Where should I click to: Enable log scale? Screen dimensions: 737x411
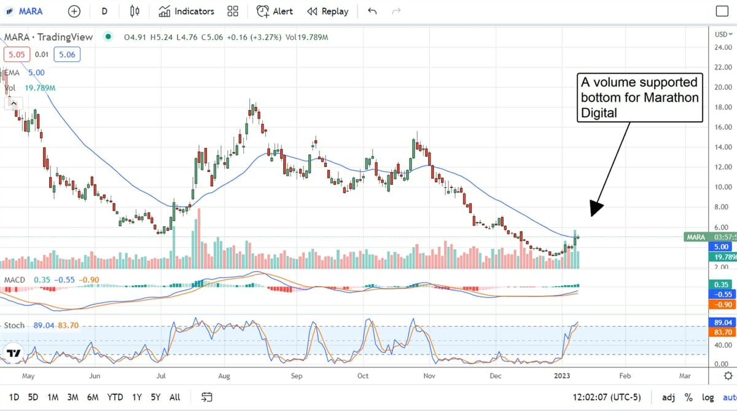(x=708, y=397)
